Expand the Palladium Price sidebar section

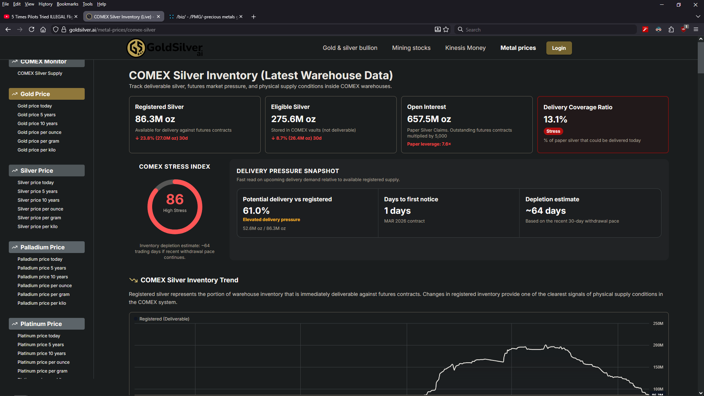[x=47, y=247]
